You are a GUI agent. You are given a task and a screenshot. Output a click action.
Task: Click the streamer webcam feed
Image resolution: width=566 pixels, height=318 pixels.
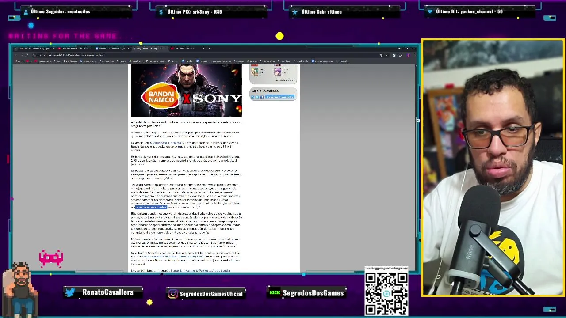493,168
